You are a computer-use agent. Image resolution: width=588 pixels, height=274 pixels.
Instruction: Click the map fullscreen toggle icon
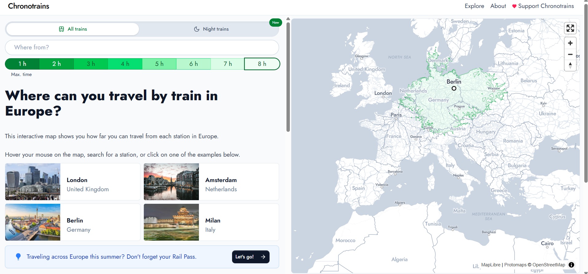570,29
